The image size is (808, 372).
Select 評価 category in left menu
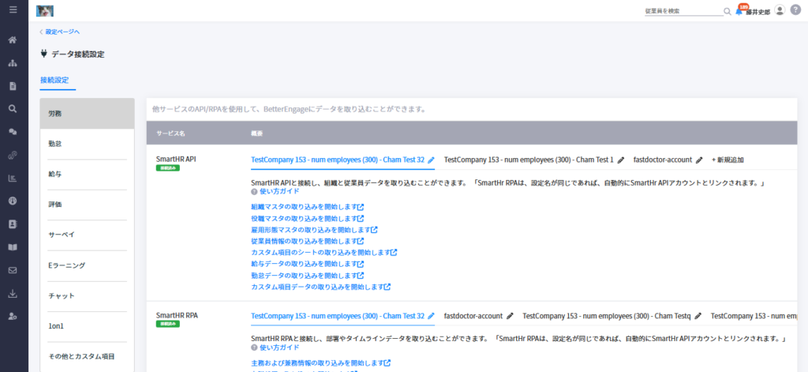pyautogui.click(x=87, y=205)
